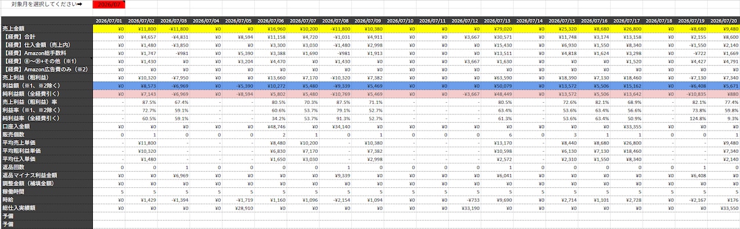This screenshot has width=740, height=229.
Task: Select the 返品回数 row label
Action: click(x=47, y=167)
